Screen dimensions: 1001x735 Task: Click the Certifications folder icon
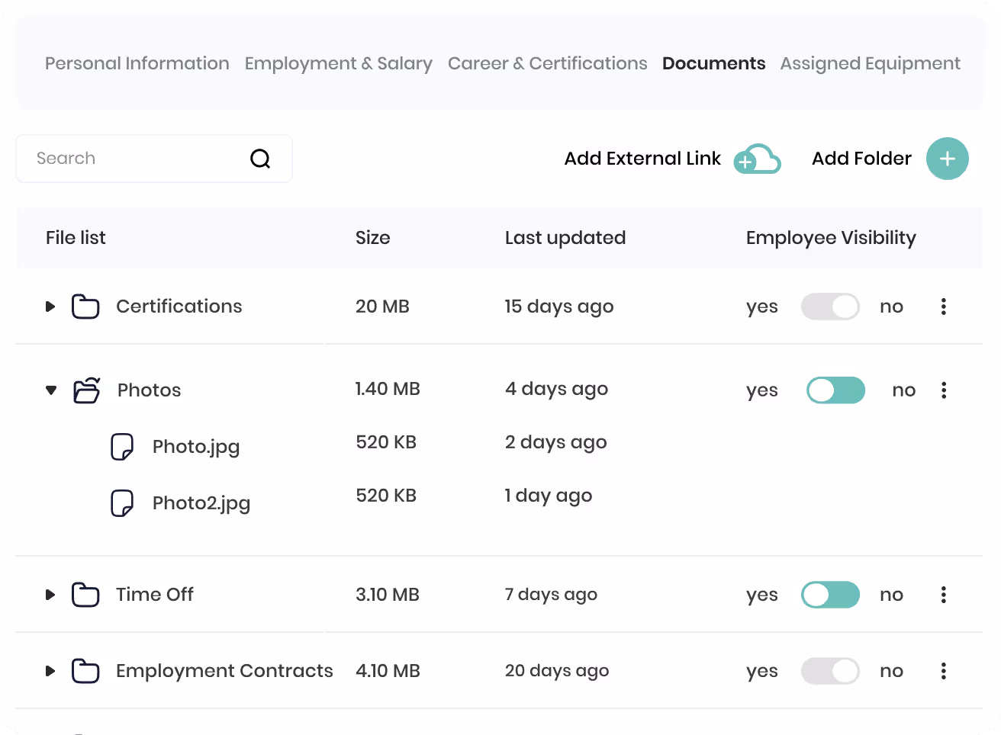tap(85, 307)
